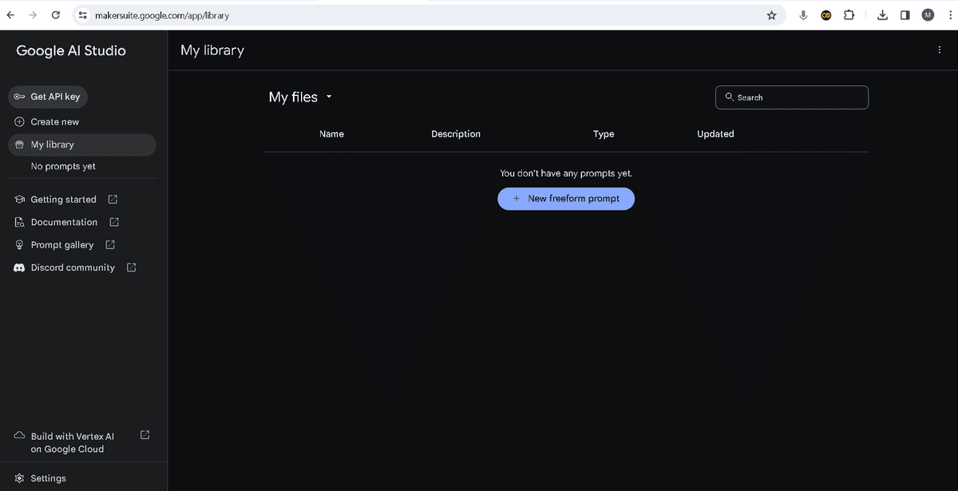Open the My files dropdown
This screenshot has height=491, width=958.
tap(328, 97)
